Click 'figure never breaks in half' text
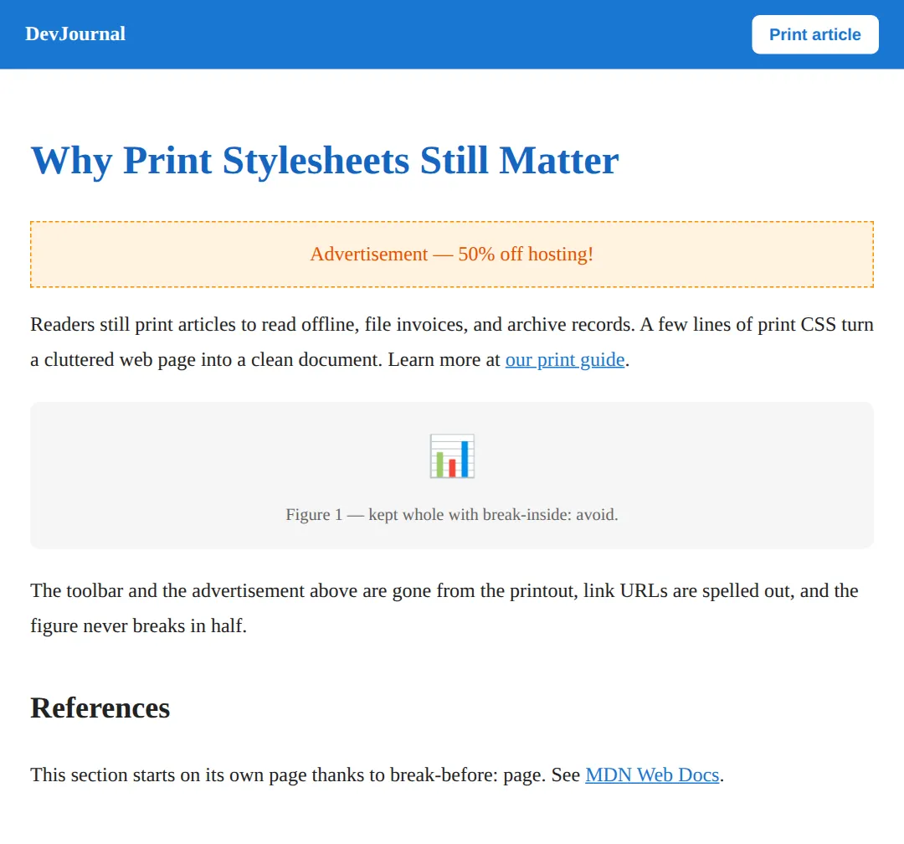Image resolution: width=904 pixels, height=844 pixels. click(x=136, y=626)
